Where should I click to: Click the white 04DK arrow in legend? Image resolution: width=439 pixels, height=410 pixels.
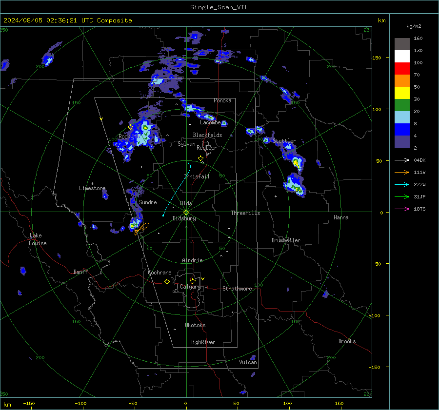pyautogui.click(x=402, y=160)
